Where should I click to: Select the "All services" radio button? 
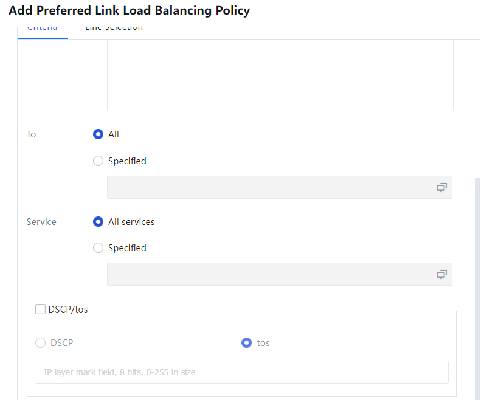(x=98, y=222)
